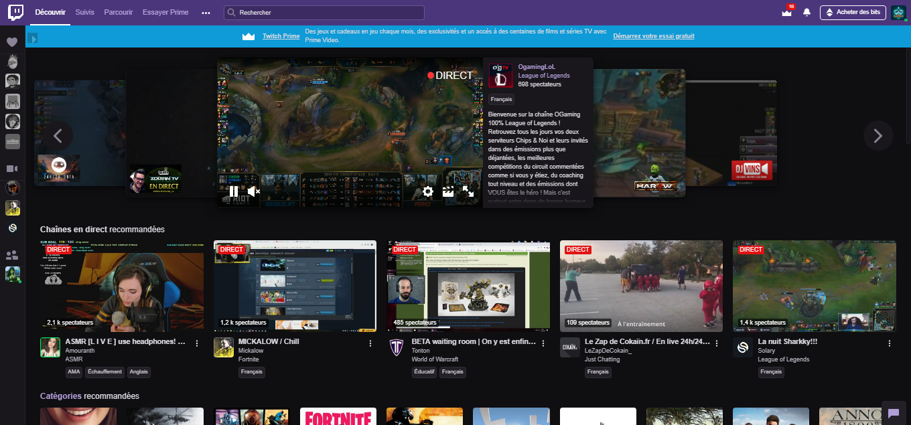The image size is (911, 425).
Task: Click the followed channels heart icon
Action: click(12, 42)
